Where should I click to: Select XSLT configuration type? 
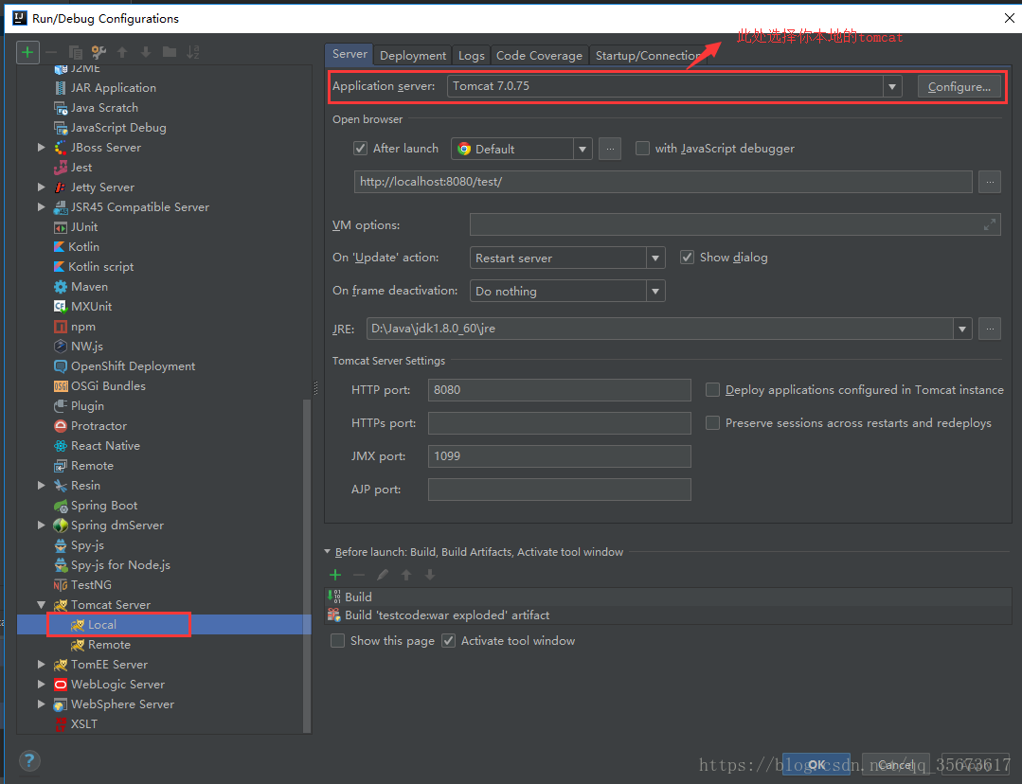84,724
